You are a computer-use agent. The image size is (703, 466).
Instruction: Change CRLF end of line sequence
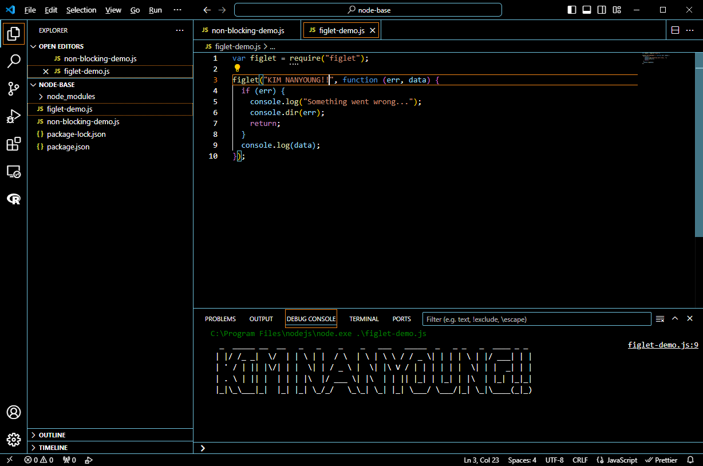[580, 460]
